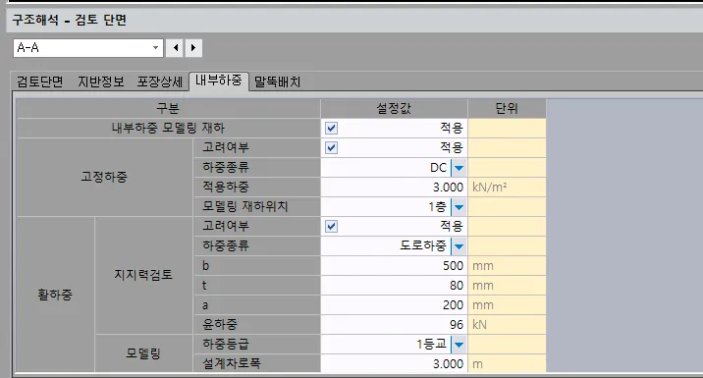703x378 pixels.
Task: Click the b value 500 field
Action: pos(394,265)
